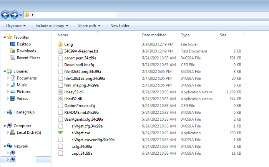The height and width of the screenshot is (167, 269).
Task: Click the 34C99A-Readme.txt file icon
Action: pyautogui.click(x=60, y=51)
